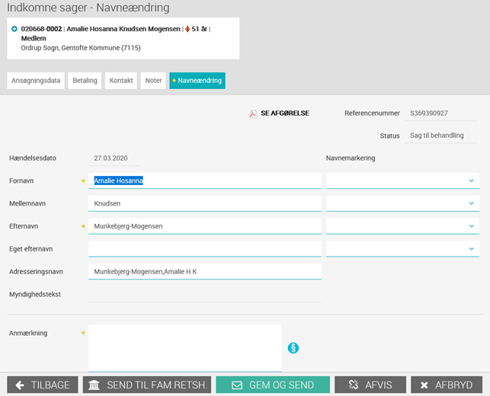
Task: Click the Efternavn field with Munkebjerg-Mogensen
Action: (205, 226)
